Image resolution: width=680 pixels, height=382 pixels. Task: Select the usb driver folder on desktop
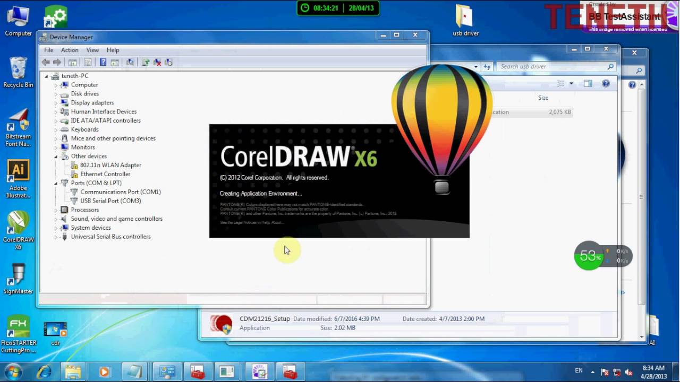465,21
